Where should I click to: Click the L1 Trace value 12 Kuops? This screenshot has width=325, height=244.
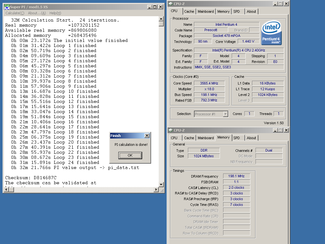pyautogui.click(x=268, y=89)
